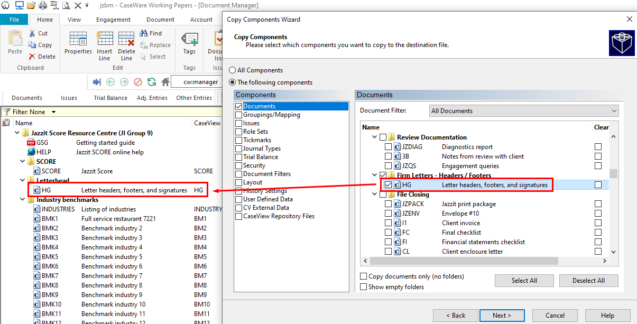Click the Find binoculars button
The height and width of the screenshot is (324, 637).
coord(151,33)
